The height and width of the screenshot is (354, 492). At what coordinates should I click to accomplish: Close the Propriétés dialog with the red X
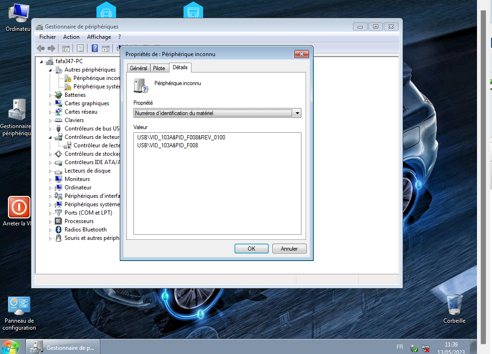pyautogui.click(x=301, y=54)
